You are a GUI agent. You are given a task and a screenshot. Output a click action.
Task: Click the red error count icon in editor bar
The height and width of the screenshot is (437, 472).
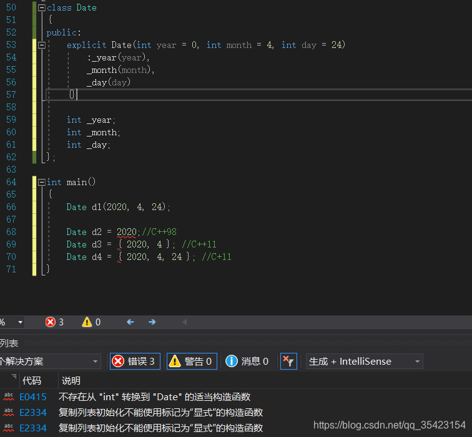51,322
